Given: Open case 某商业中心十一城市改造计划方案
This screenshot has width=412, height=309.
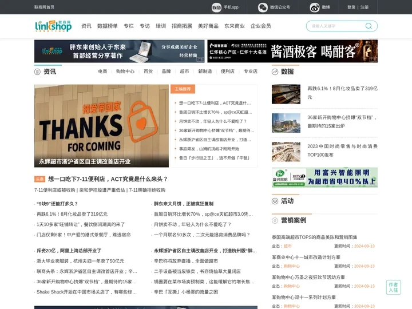Looking at the screenshot, I should pos(306,257).
